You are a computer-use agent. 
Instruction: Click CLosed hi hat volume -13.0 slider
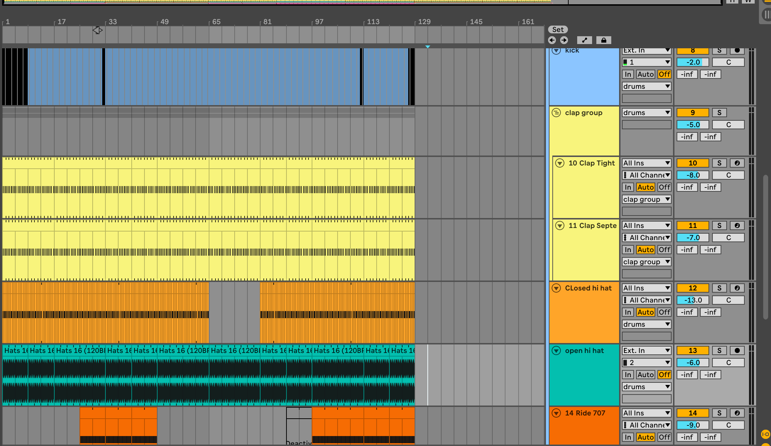click(693, 300)
